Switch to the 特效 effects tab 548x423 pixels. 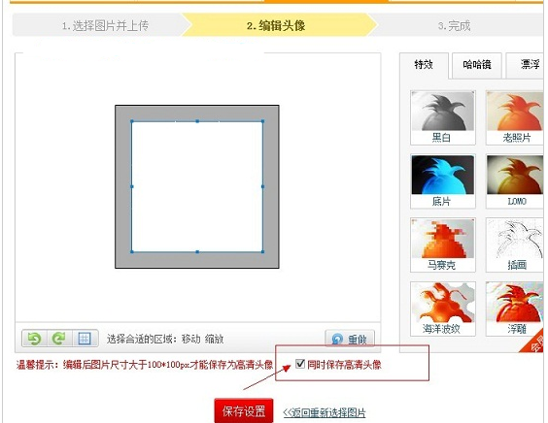(424, 65)
